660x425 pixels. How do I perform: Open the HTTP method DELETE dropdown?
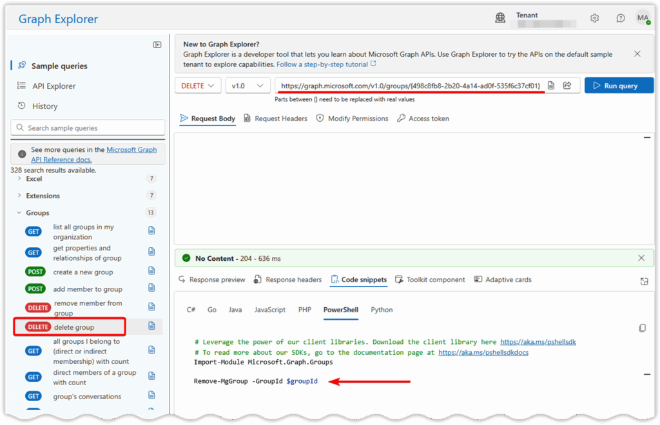197,85
